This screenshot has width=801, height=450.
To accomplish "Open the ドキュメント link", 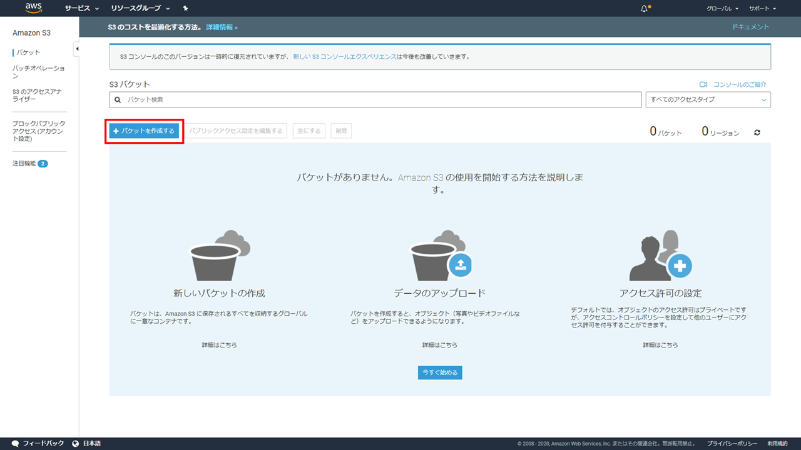I will click(750, 27).
